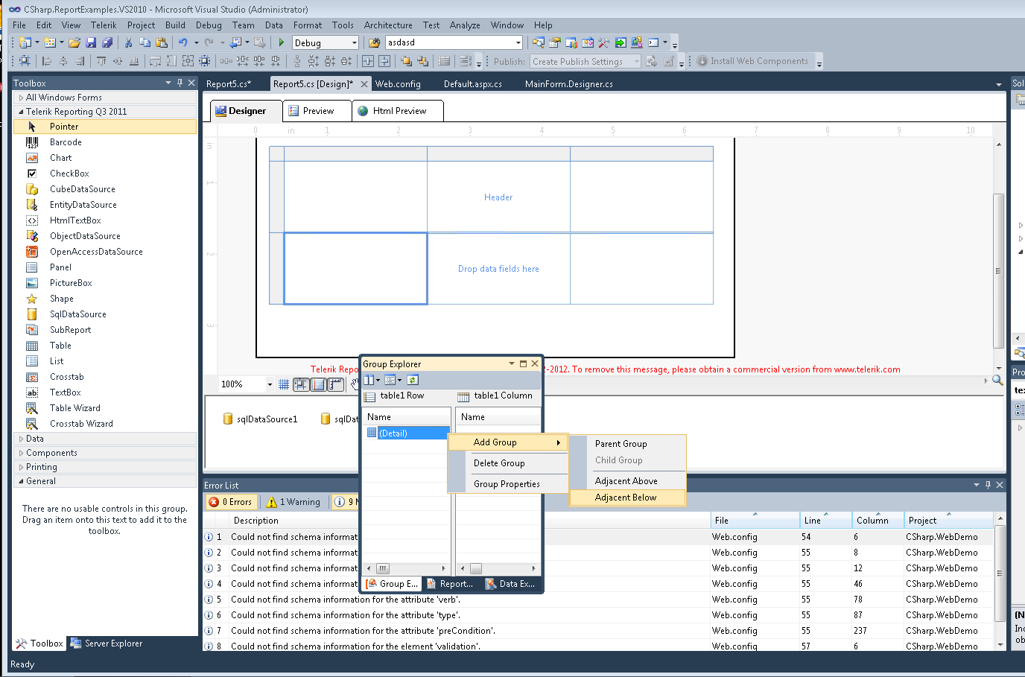Select the sqlDataSource1 component in the tray
Viewport: 1025px width, 677px height.
pyautogui.click(x=260, y=419)
